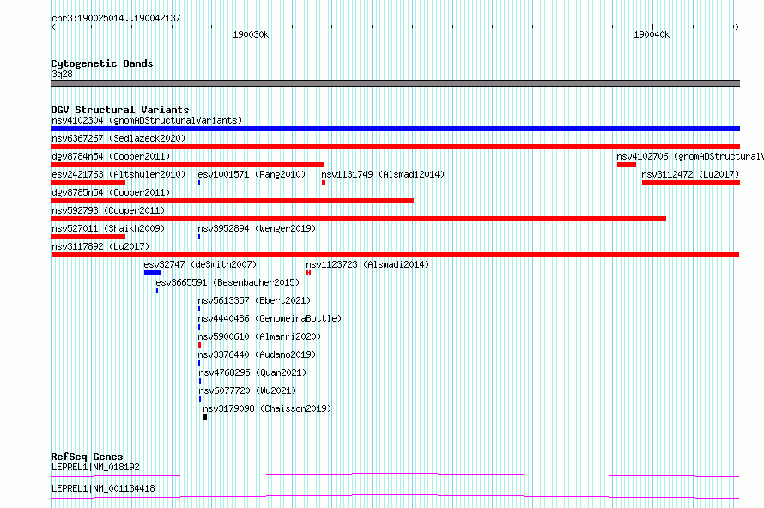Select the small red nsv4102706 bar
Screen dimensions: 764x508
[627, 165]
